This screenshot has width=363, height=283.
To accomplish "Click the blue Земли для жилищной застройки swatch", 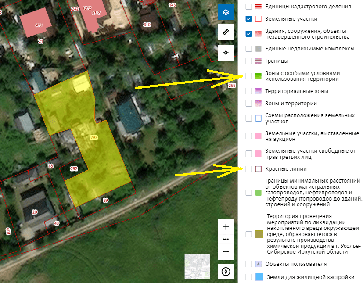I will click(x=259, y=277).
